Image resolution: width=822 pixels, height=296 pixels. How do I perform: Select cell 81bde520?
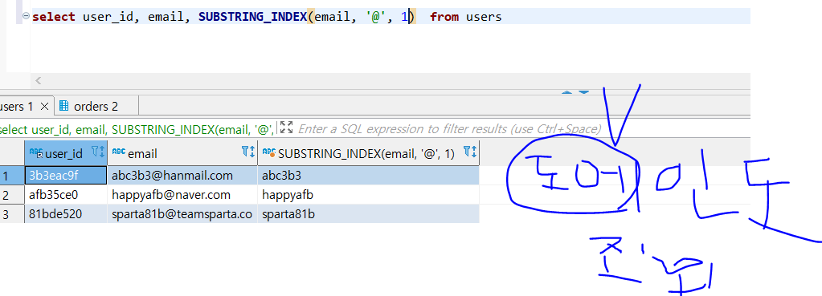(x=66, y=214)
